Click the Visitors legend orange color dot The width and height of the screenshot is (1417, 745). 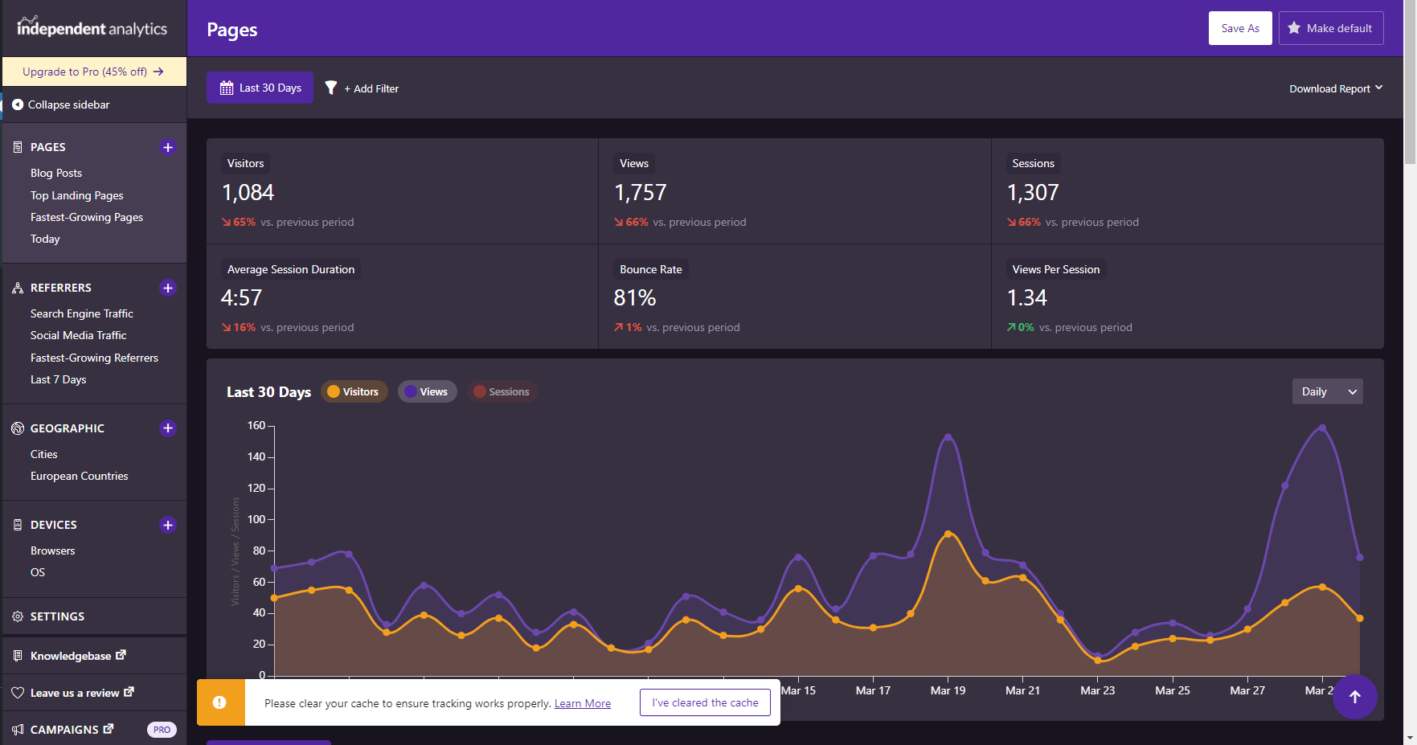(x=334, y=391)
